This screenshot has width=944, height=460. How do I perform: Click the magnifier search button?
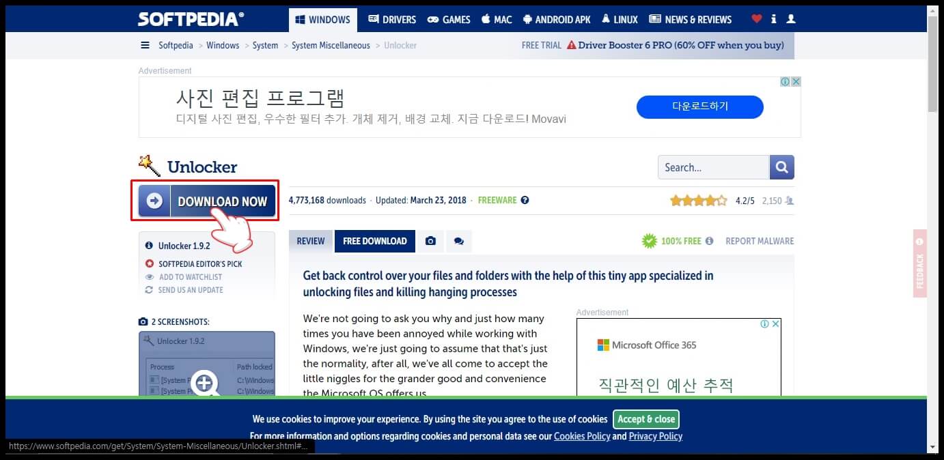pyautogui.click(x=782, y=167)
